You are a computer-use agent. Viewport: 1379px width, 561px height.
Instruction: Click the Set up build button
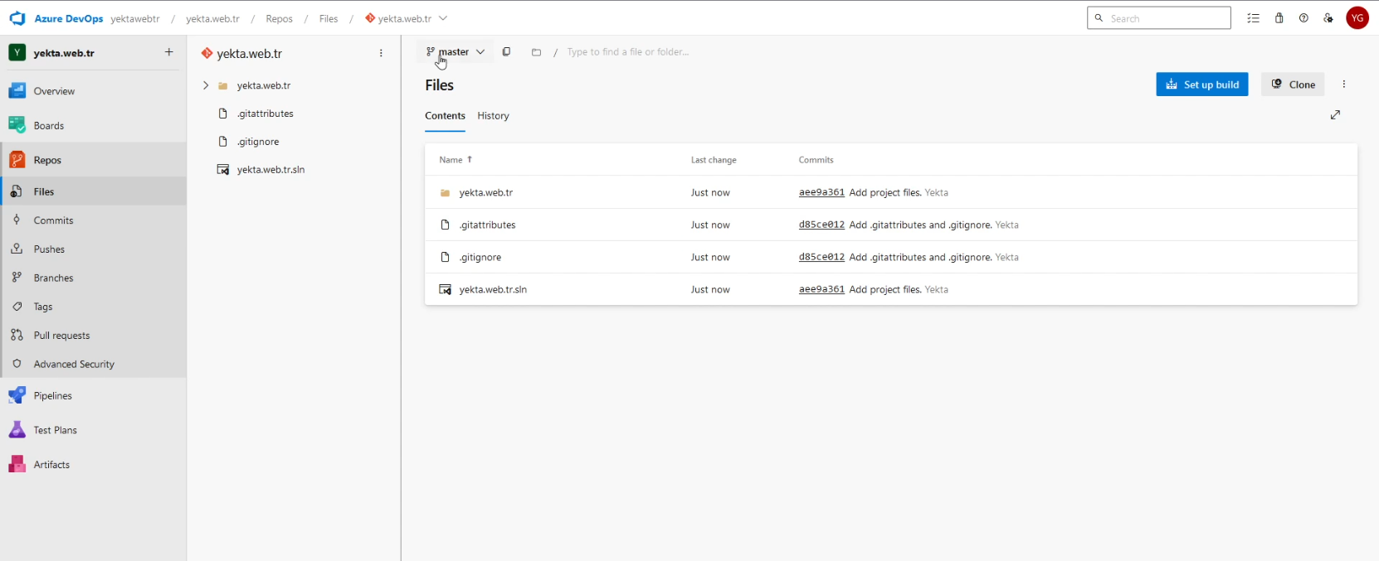(x=1201, y=85)
